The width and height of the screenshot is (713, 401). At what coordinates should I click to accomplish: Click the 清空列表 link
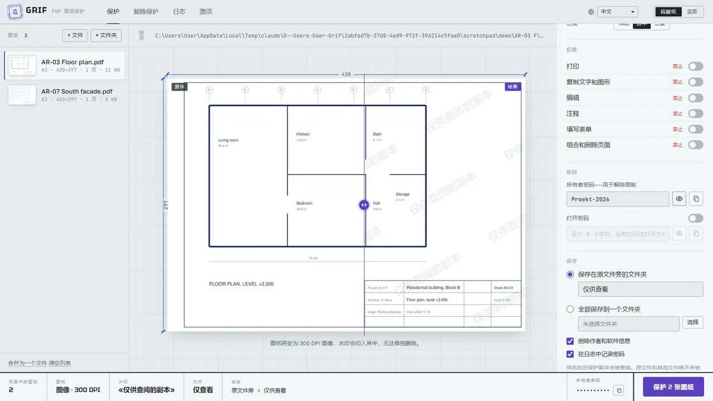pos(60,363)
